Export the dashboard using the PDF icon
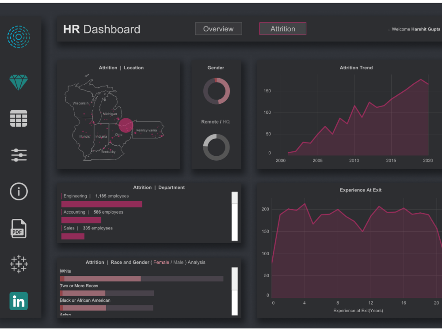Image resolution: width=442 pixels, height=331 pixels. pos(19,229)
